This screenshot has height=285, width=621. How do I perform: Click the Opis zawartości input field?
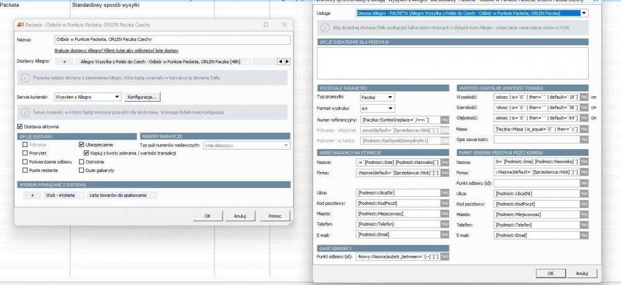coord(537,139)
